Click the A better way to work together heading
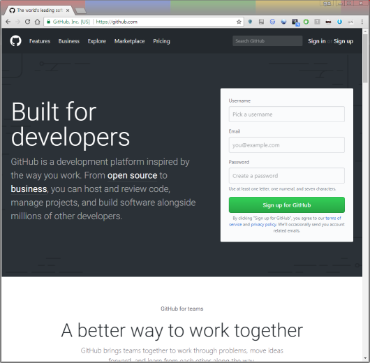The image size is (370, 363). coord(182,330)
